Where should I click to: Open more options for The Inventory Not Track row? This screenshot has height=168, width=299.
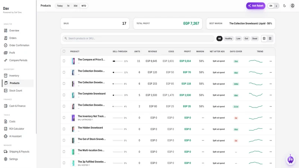click(x=271, y=118)
